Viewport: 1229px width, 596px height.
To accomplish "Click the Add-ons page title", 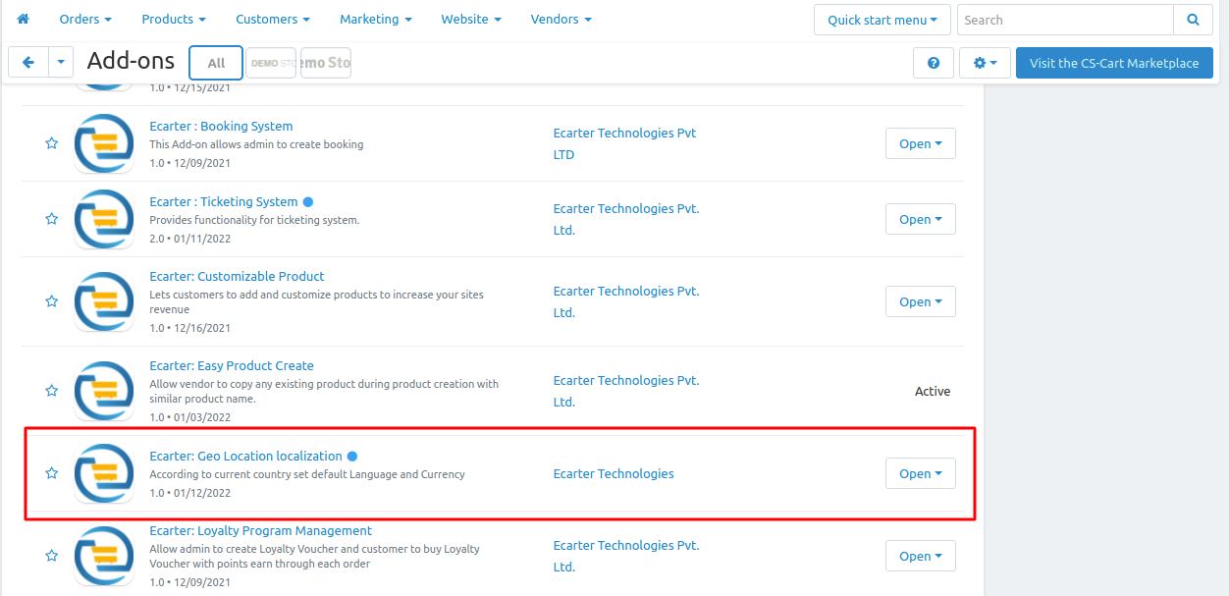I will pyautogui.click(x=131, y=61).
